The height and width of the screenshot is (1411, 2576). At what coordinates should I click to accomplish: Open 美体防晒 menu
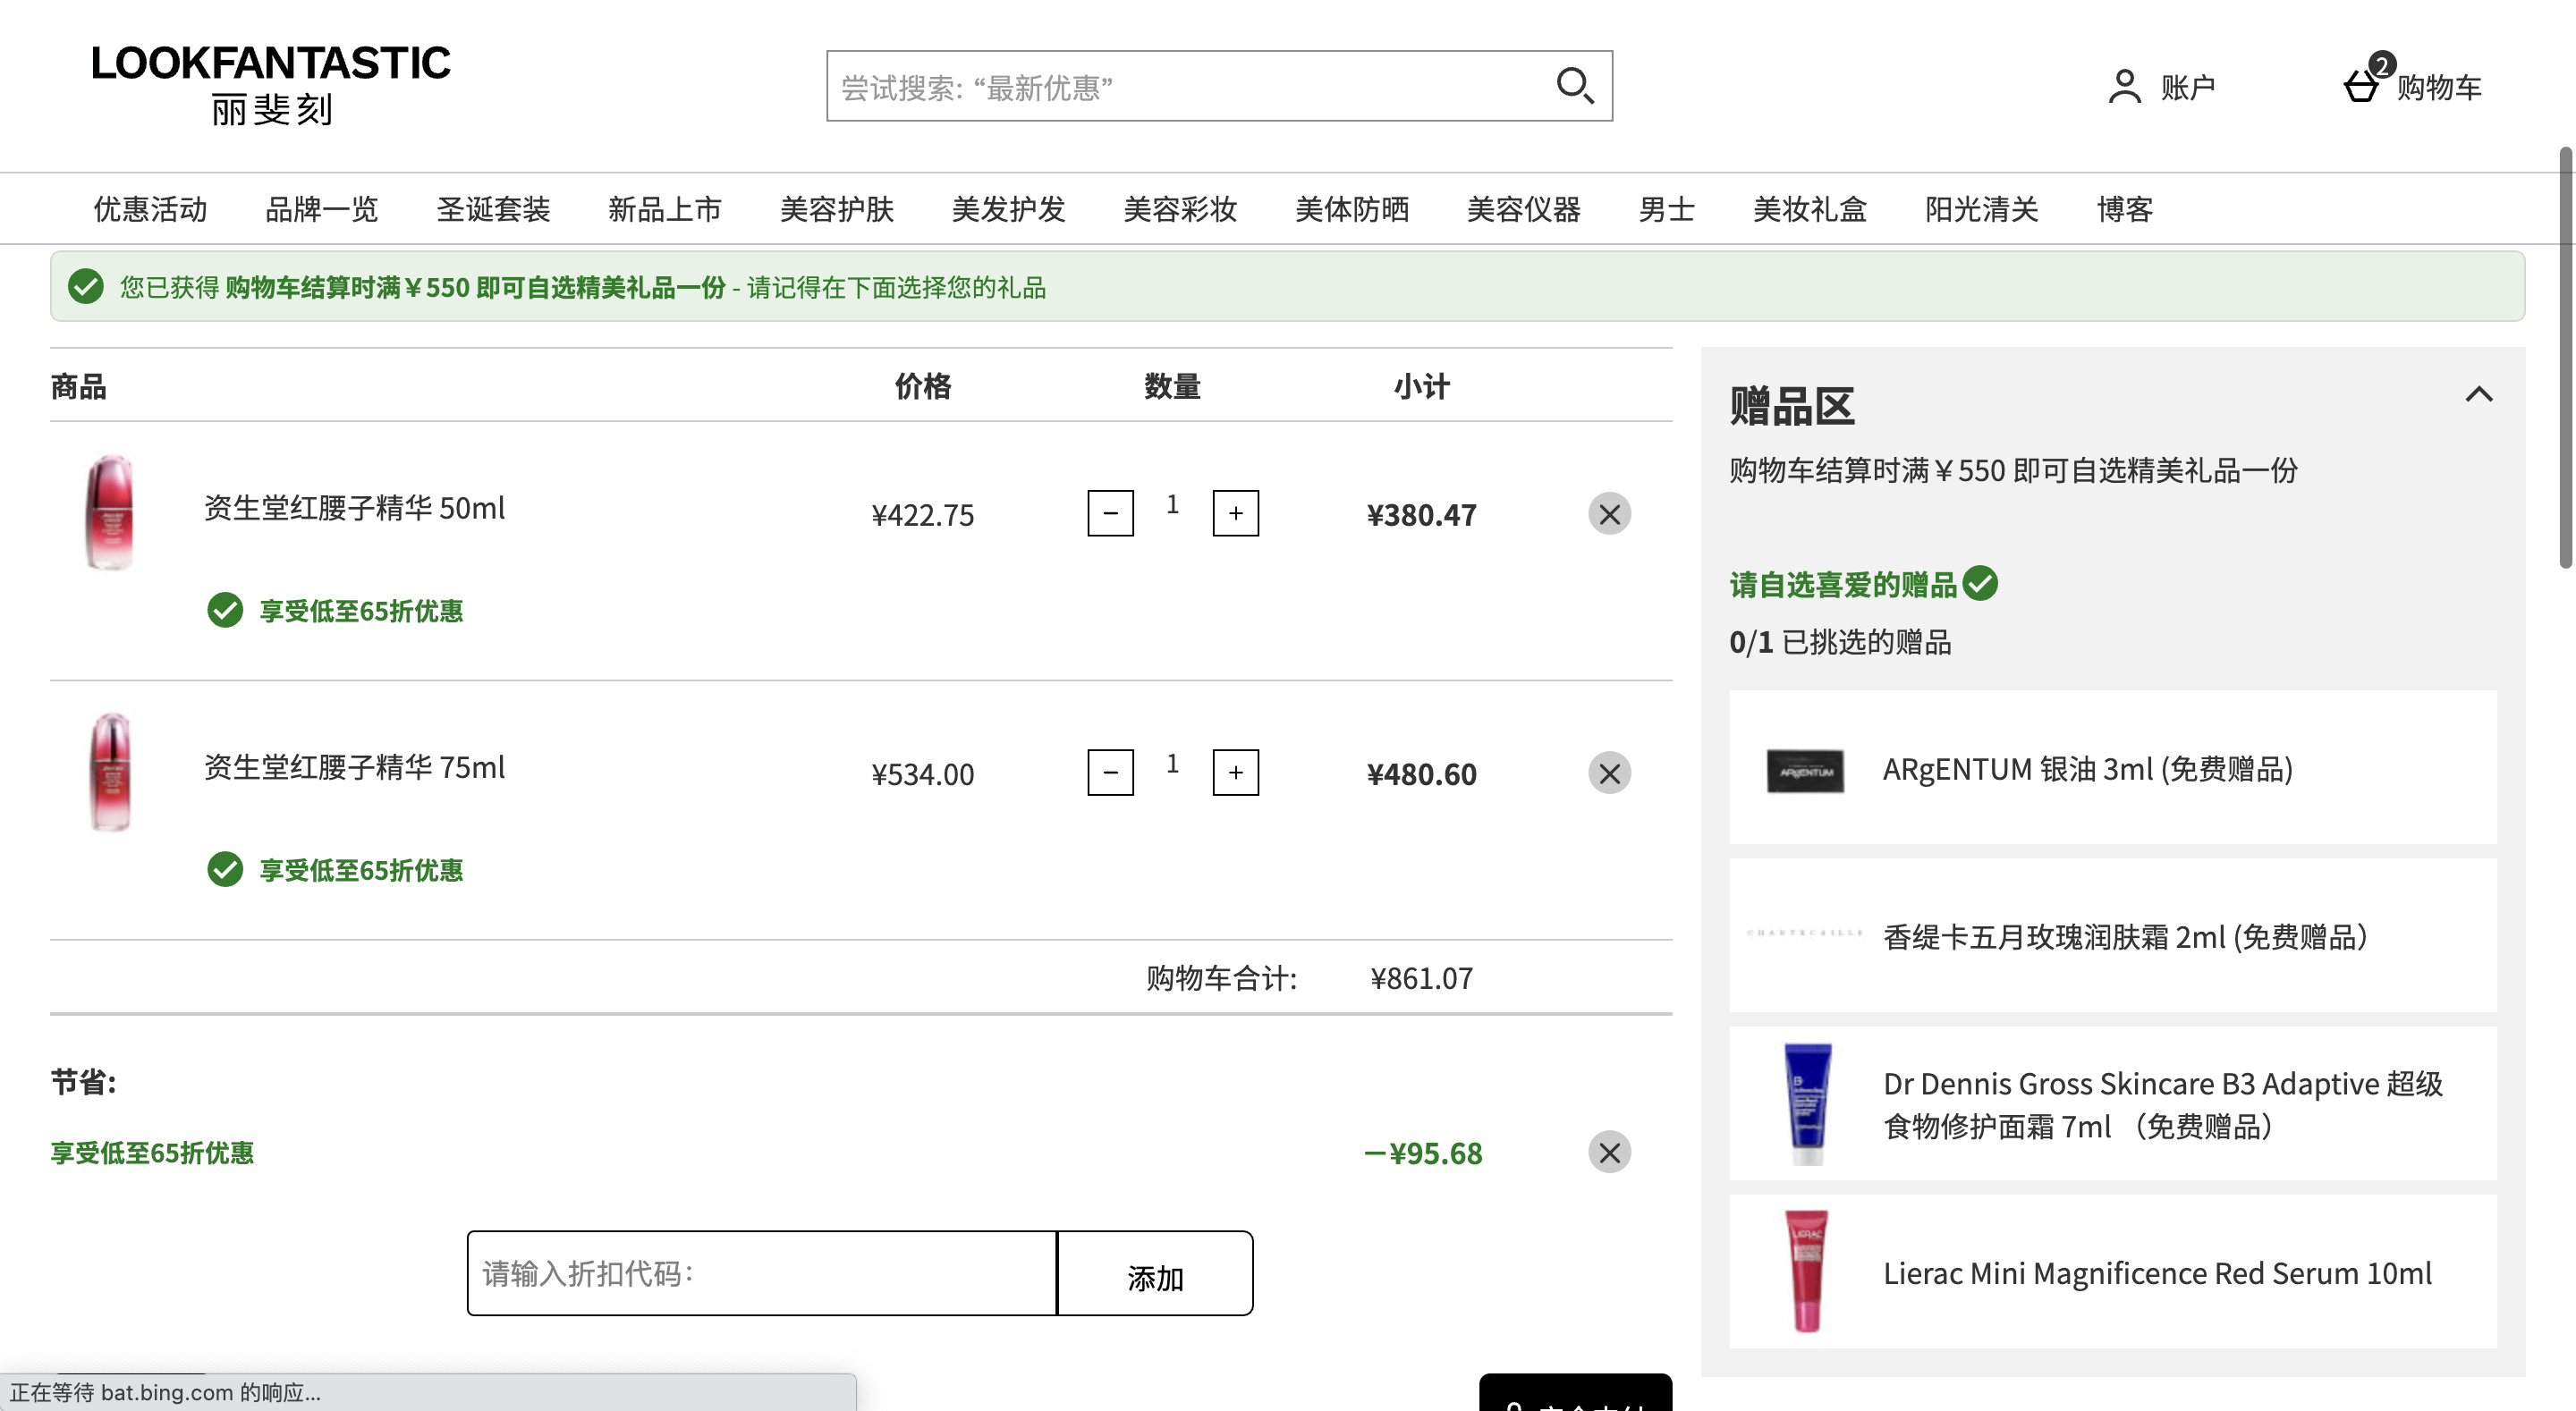(1352, 209)
